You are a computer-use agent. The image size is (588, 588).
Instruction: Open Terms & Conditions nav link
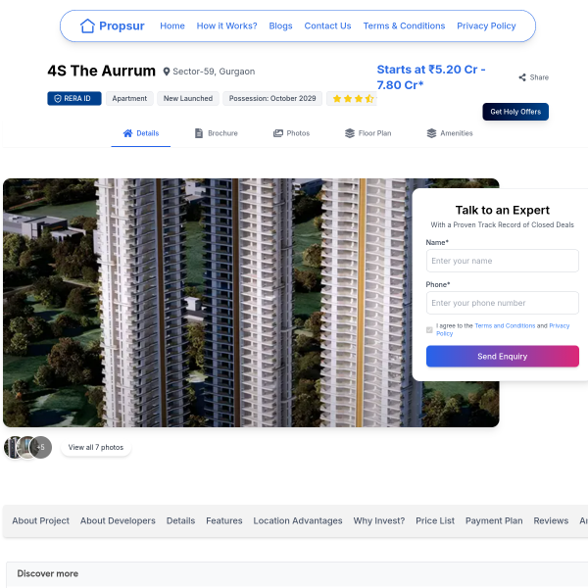click(x=404, y=25)
